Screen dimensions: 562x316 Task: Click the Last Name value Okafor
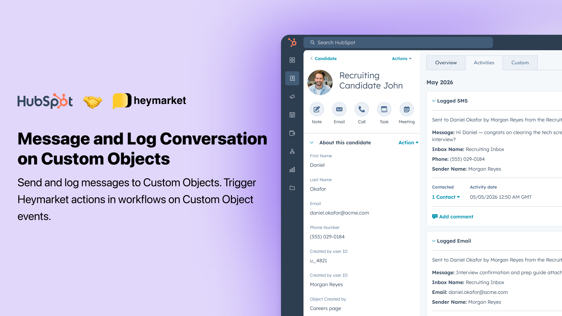pos(318,189)
